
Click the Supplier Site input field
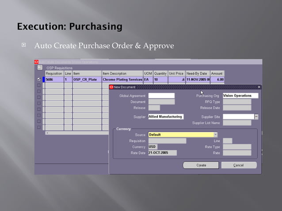coord(238,117)
